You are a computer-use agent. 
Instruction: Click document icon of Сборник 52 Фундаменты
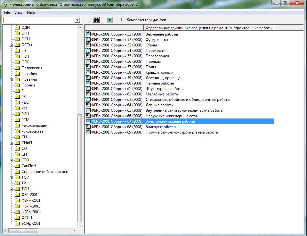tap(88, 40)
